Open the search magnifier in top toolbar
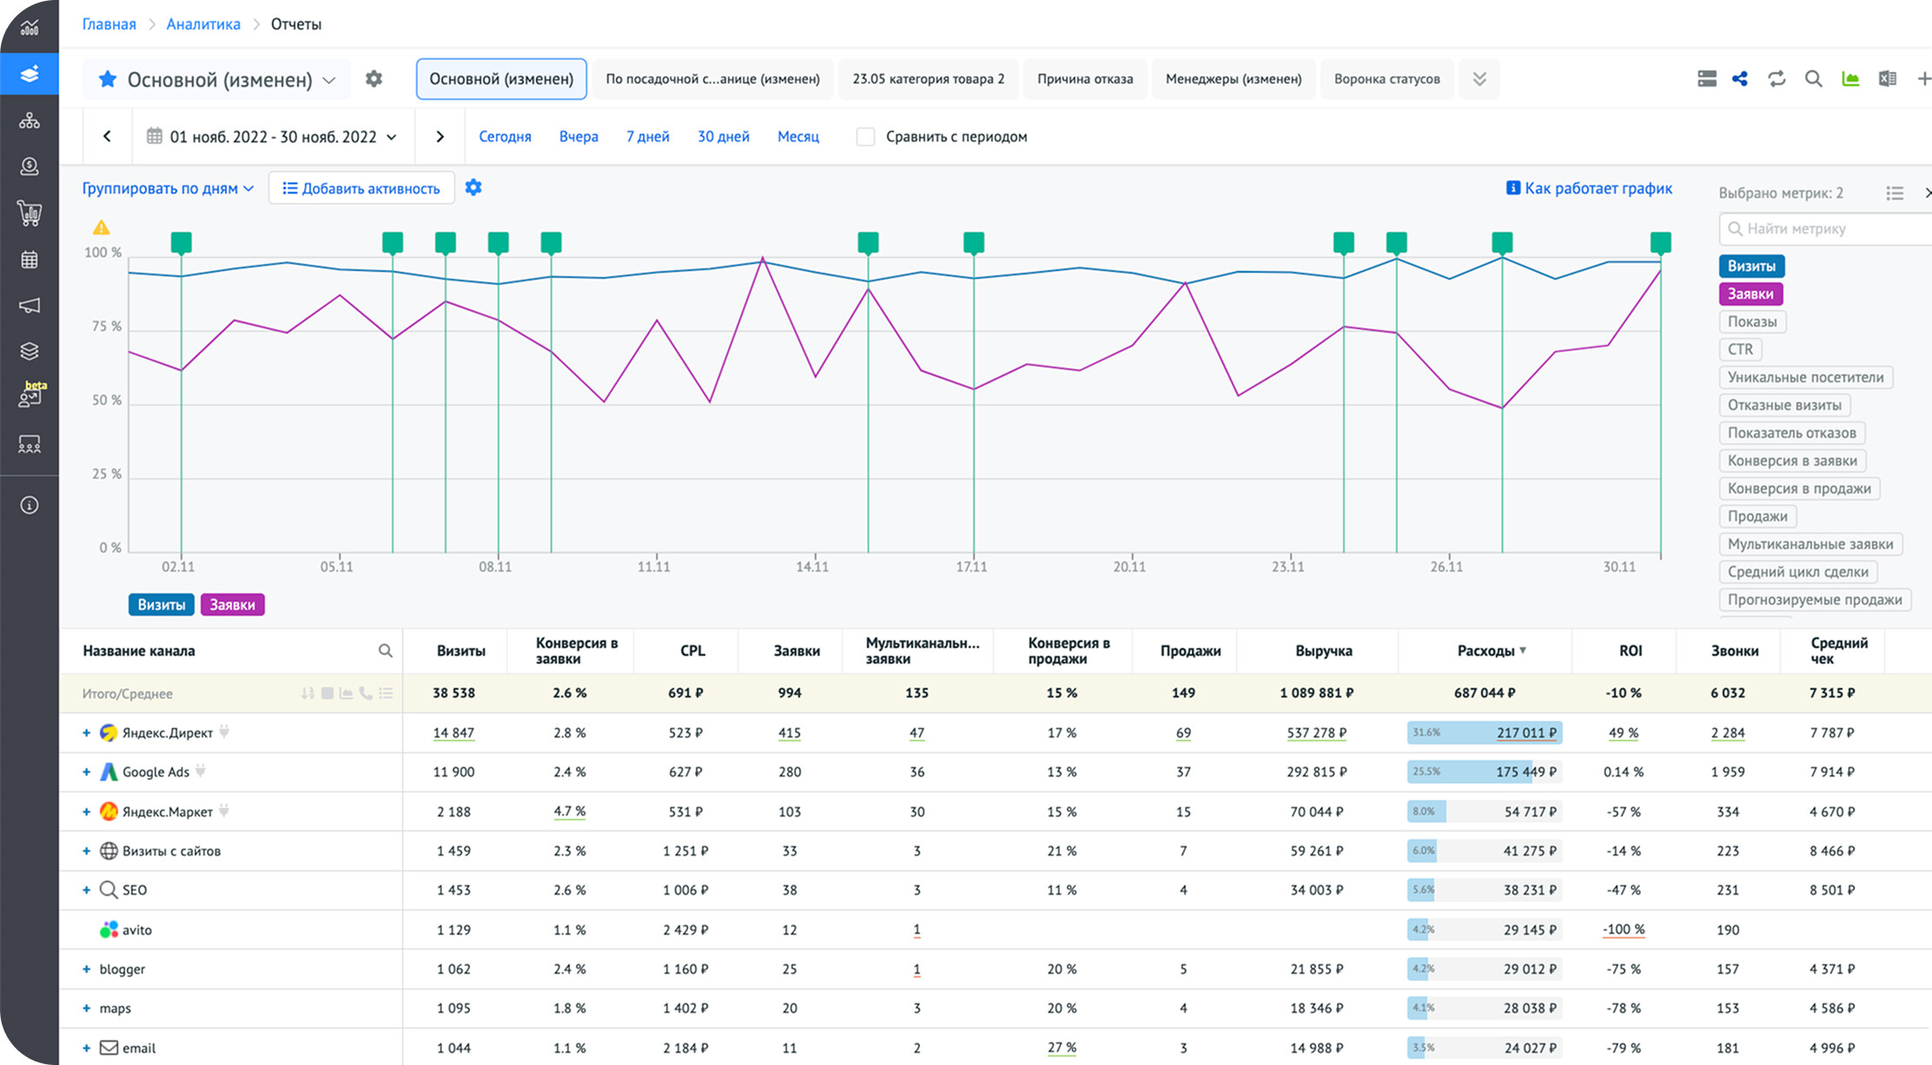The width and height of the screenshot is (1932, 1065). point(1813,79)
